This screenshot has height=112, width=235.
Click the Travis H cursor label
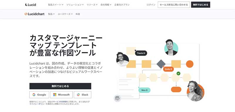(x=141, y=53)
